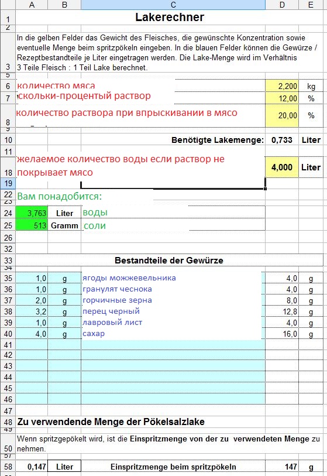Click the 'Liter' unit next to 4,000

[x=311, y=167]
